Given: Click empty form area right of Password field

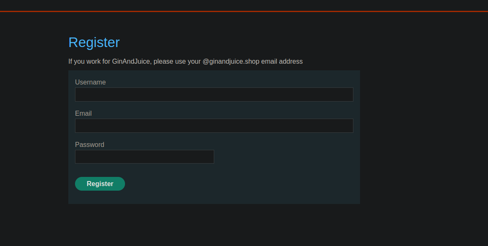Looking at the screenshot, I should [x=283, y=157].
